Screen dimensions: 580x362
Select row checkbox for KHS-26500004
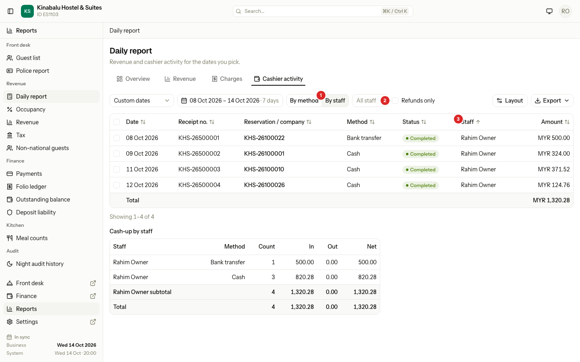(116, 185)
